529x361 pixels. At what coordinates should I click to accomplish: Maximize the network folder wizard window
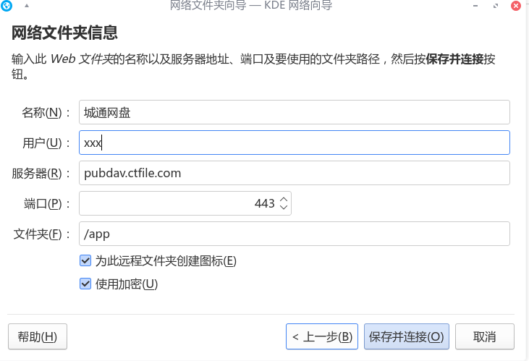496,6
